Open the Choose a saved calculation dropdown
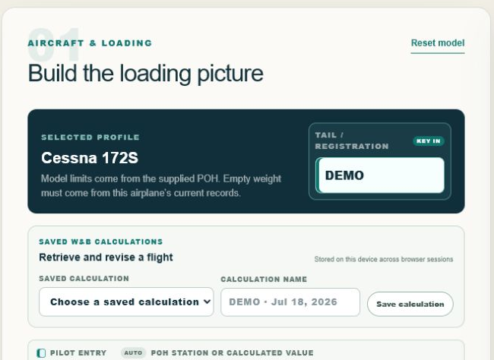Image resolution: width=494 pixels, height=360 pixels. coord(126,302)
